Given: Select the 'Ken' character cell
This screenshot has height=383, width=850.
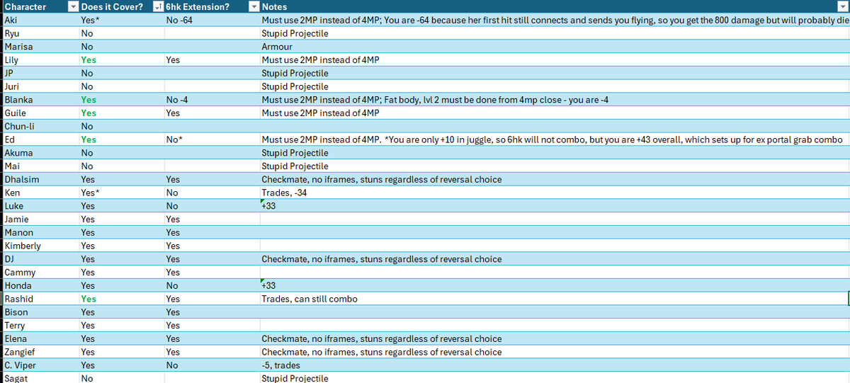Looking at the screenshot, I should (x=40, y=193).
